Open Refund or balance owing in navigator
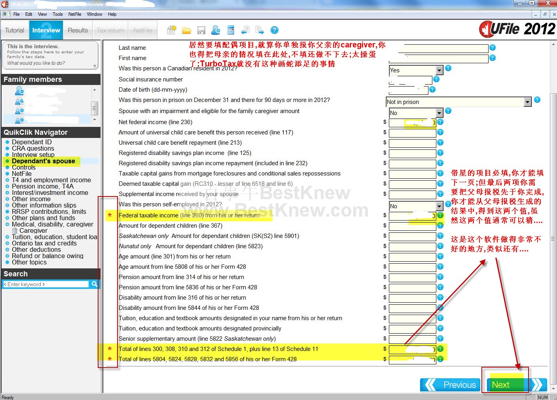Viewport: 557px width, 400px height. pos(47,256)
